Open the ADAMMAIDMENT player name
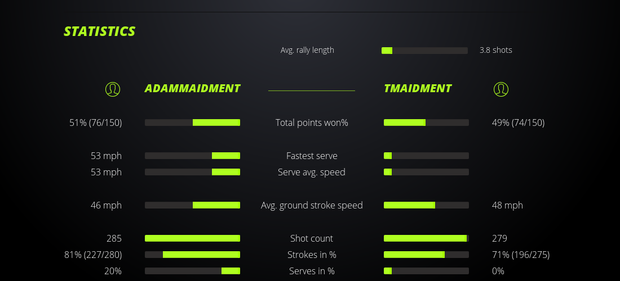This screenshot has height=281, width=620. click(192, 88)
